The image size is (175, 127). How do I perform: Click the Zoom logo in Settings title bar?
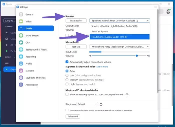click(18, 7)
